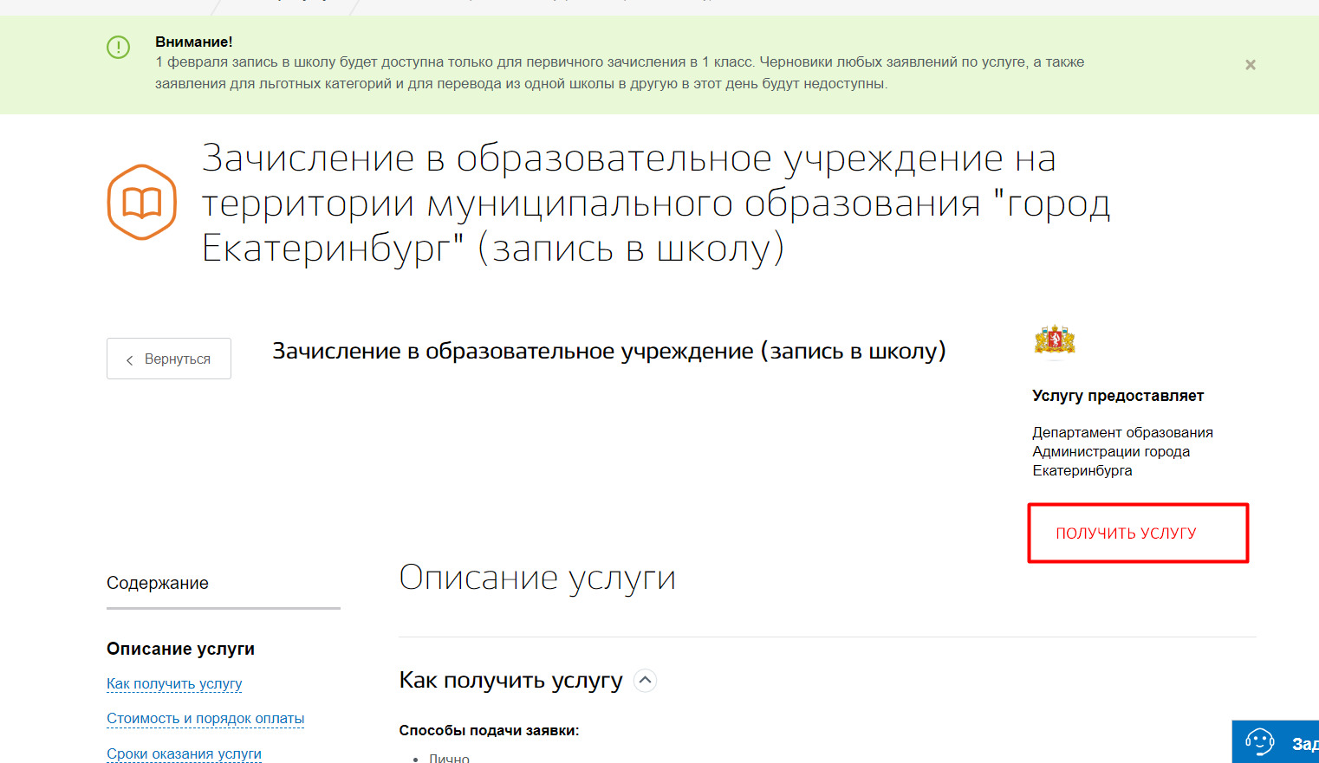Click the Департамент образования Администрации города text

coord(1122,451)
